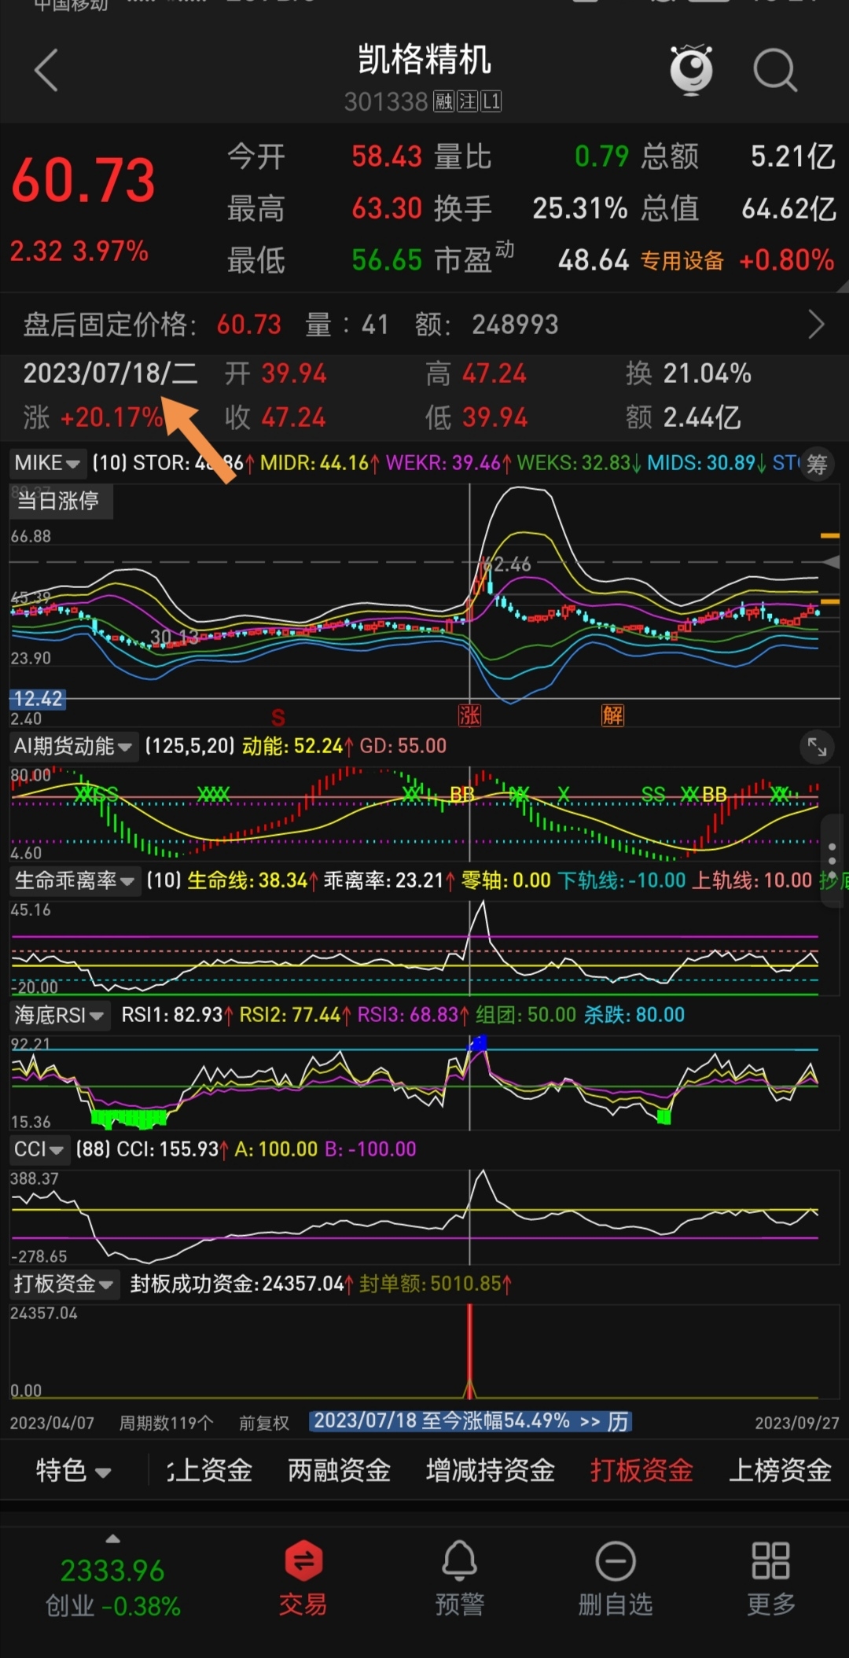
Task: Tap the red spike in 打板资金 chart
Action: click(x=469, y=1351)
